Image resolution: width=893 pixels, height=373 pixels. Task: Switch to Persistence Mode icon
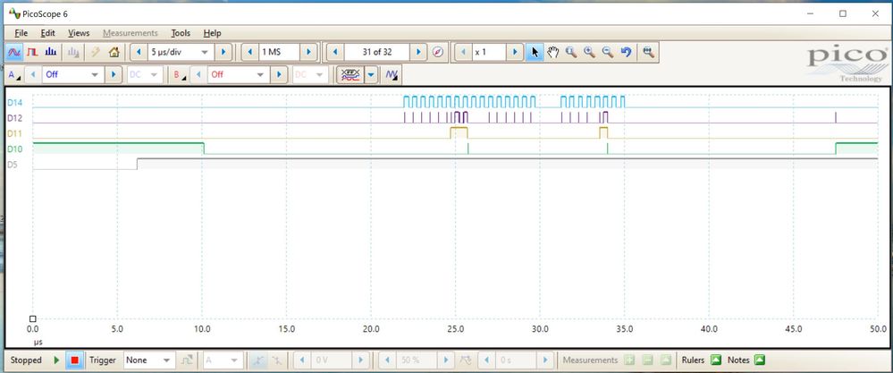32,53
